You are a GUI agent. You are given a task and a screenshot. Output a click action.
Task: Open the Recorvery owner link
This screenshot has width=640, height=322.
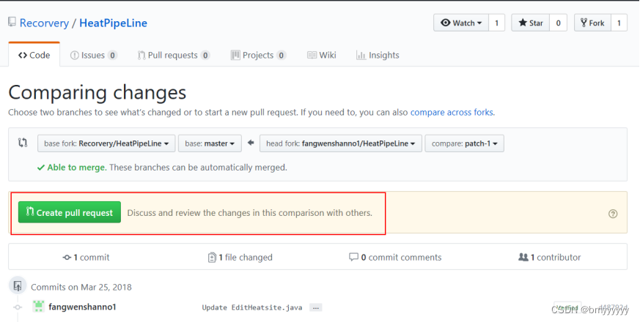(x=44, y=23)
